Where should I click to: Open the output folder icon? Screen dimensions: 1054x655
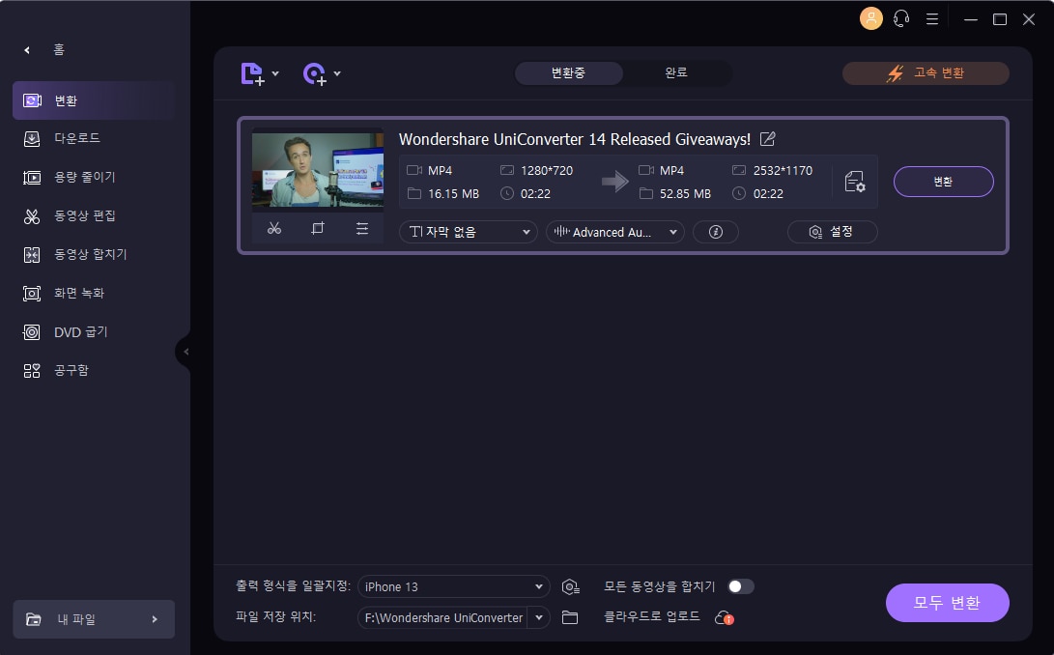(x=570, y=618)
